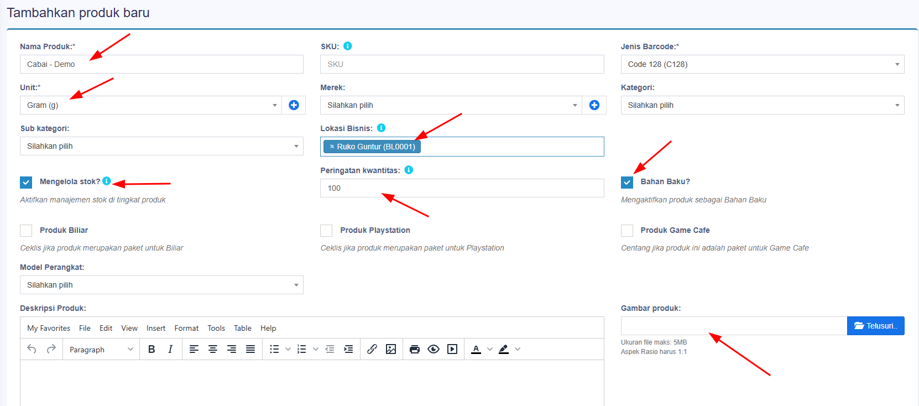The height and width of the screenshot is (406, 919).
Task: Click the Bold icon in editor toolbar
Action: [152, 349]
